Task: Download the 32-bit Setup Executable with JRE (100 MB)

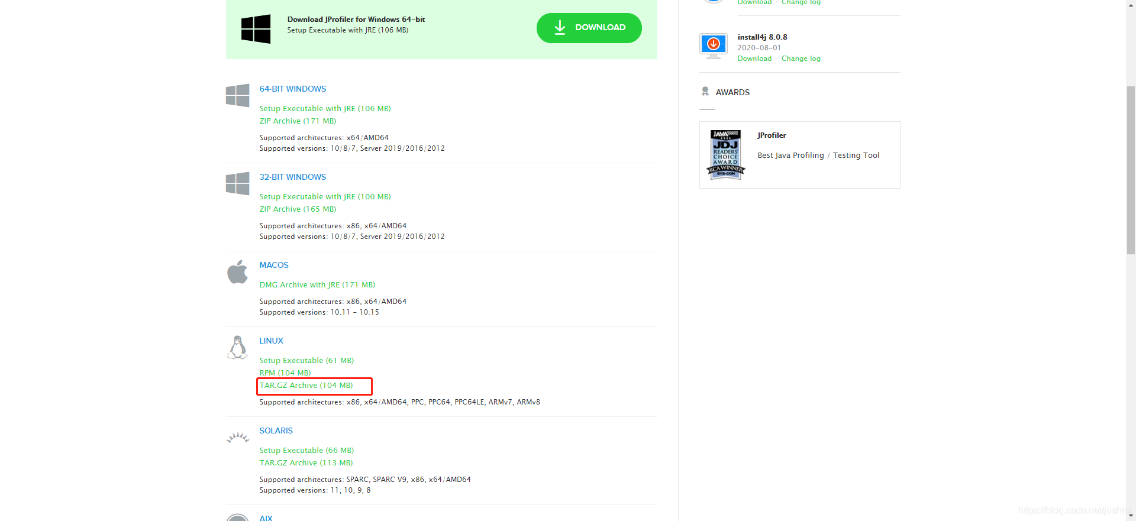Action: (325, 196)
